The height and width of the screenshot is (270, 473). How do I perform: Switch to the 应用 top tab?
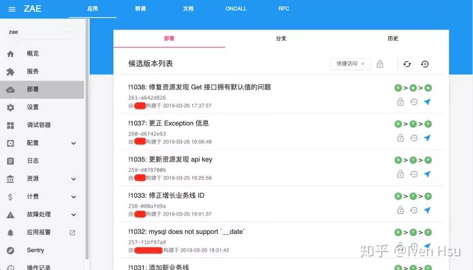click(93, 9)
